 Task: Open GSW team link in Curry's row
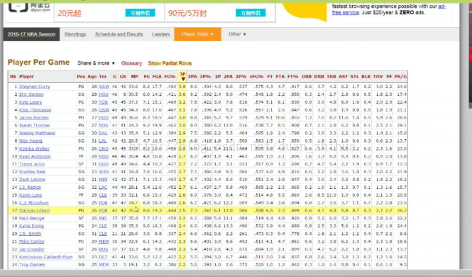104,87
